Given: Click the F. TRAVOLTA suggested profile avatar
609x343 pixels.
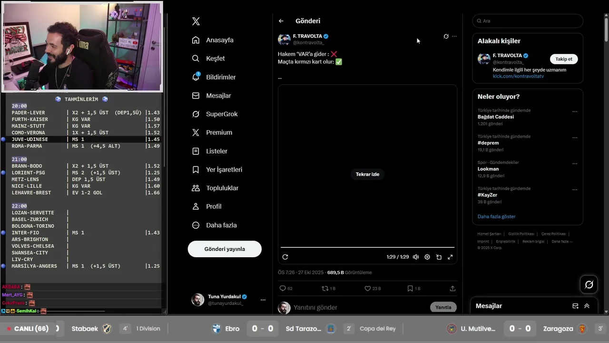Looking at the screenshot, I should (x=484, y=59).
